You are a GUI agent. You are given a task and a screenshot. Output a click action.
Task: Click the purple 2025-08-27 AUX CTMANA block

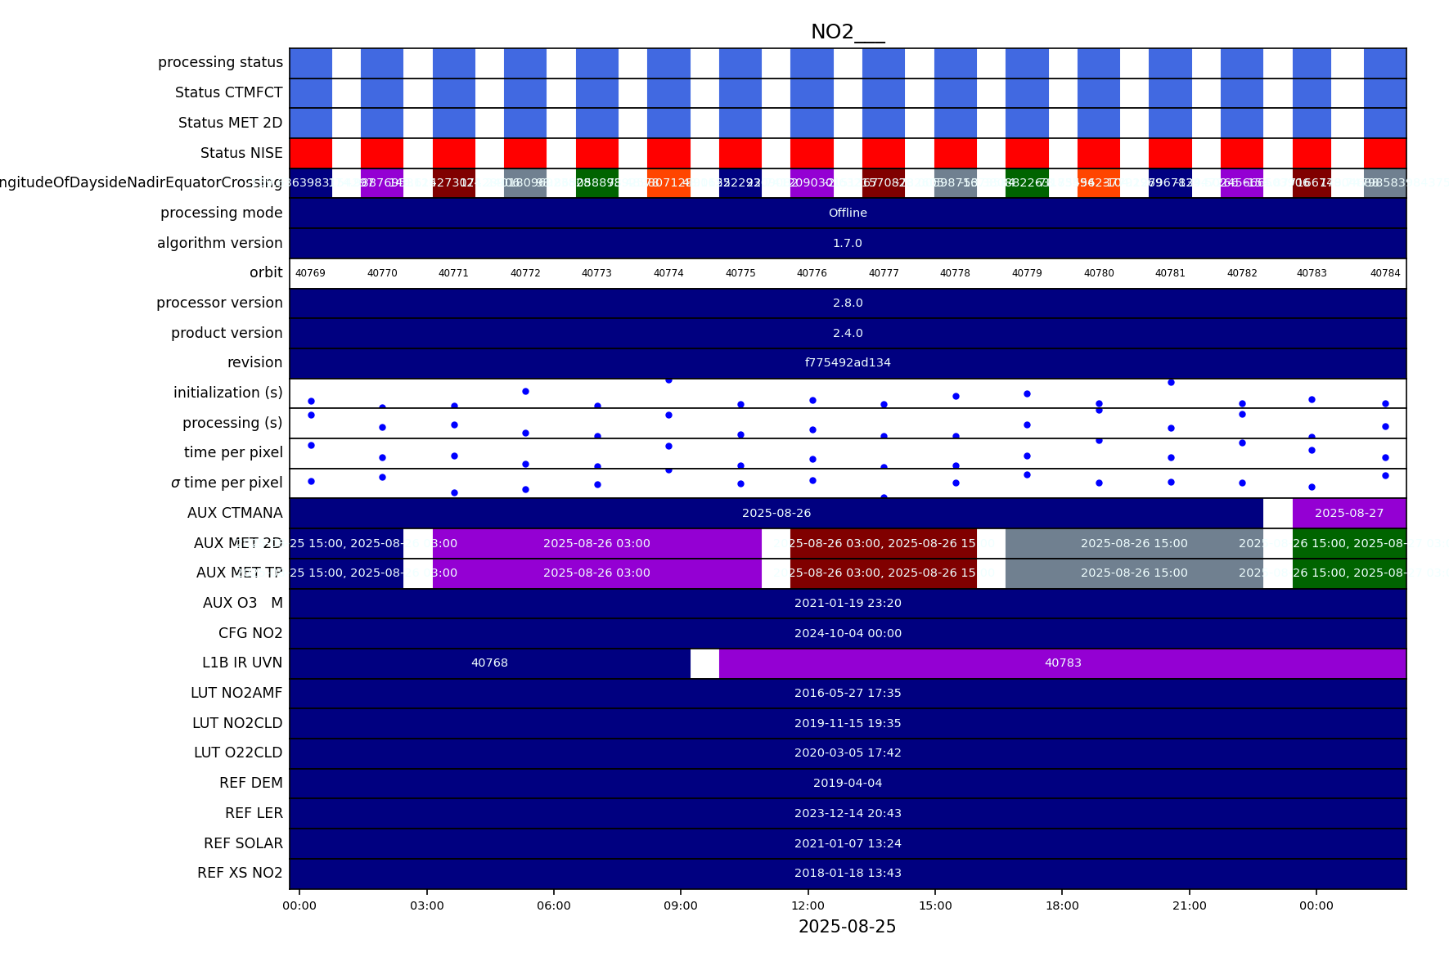[1348, 513]
